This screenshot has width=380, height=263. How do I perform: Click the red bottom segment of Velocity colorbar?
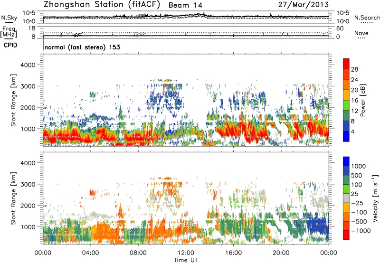pyautogui.click(x=346, y=235)
